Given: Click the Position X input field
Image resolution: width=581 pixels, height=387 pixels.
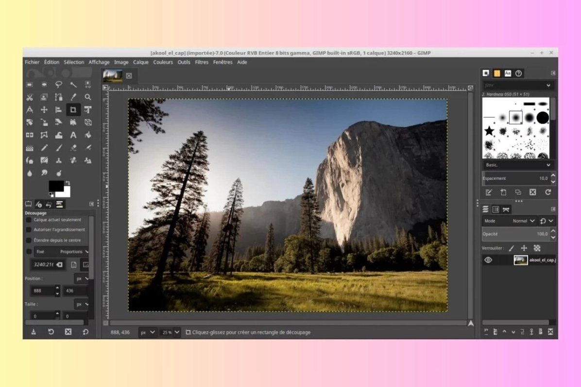Looking at the screenshot, I should click(42, 291).
